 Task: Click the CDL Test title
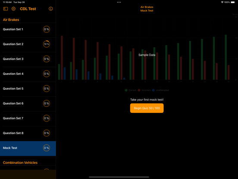28,9
